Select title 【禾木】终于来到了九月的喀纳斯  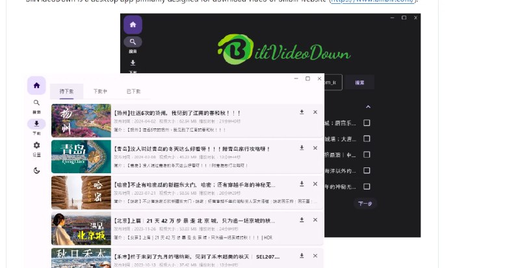coord(196,256)
